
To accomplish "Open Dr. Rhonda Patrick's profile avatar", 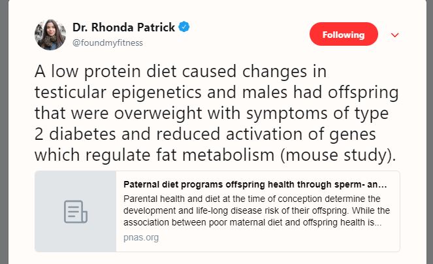I will coord(50,35).
